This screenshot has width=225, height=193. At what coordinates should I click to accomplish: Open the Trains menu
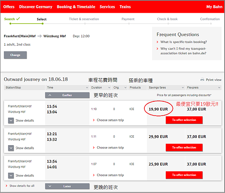[x=125, y=7]
